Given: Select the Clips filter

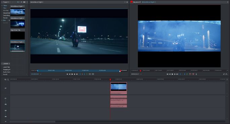Looking at the screenshot, I should click(x=5, y=8).
